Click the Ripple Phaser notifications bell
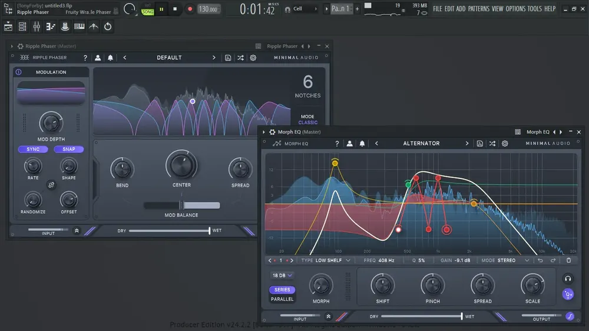This screenshot has height=331, width=589. (111, 58)
